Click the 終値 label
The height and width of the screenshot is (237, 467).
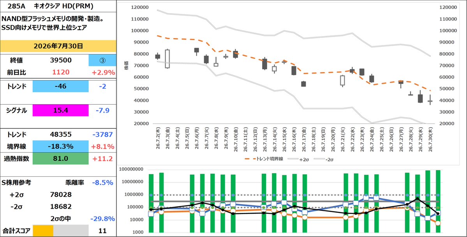tap(16, 60)
